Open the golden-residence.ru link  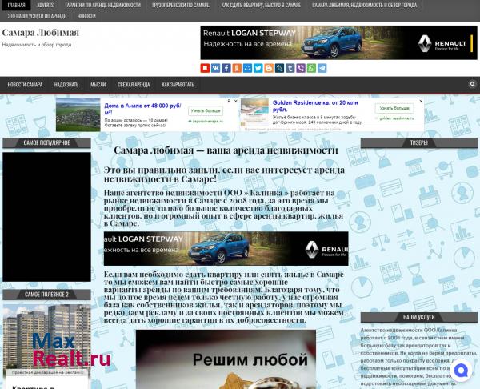coord(397,118)
